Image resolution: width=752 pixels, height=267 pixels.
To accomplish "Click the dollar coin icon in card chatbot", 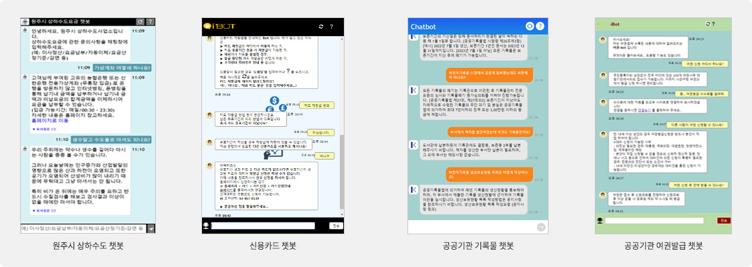I will (x=274, y=101).
